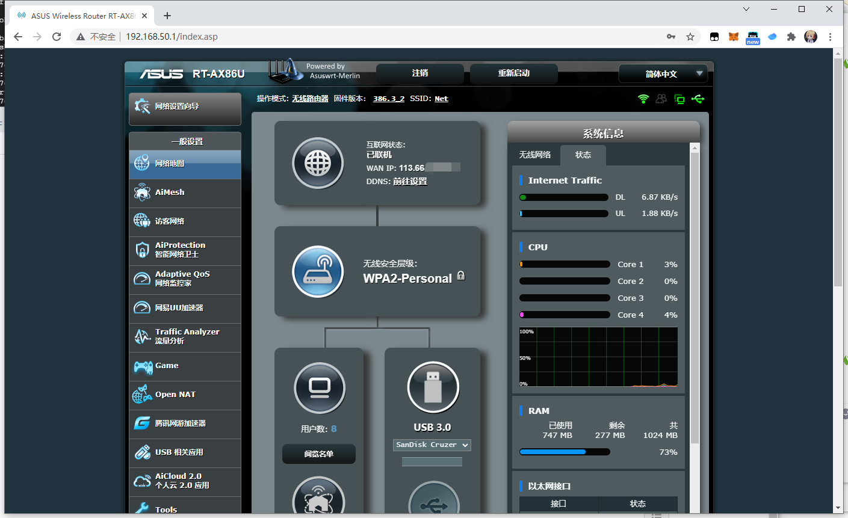This screenshot has height=518, width=848.
Task: Click the Core 1 CPU usage bar
Action: [565, 264]
